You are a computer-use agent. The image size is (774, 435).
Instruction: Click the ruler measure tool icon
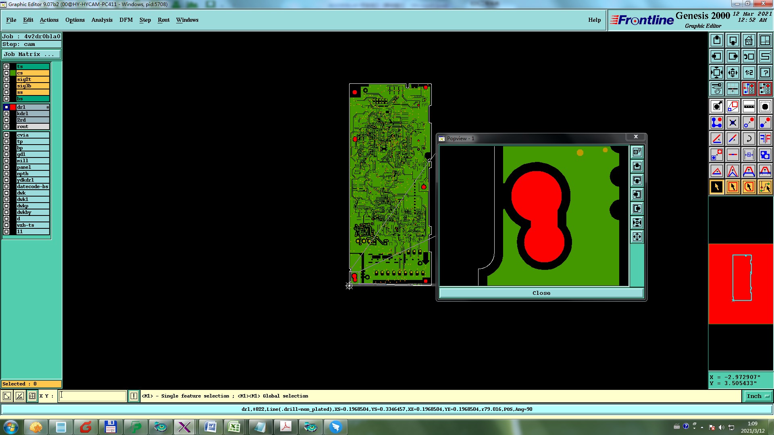[749, 106]
